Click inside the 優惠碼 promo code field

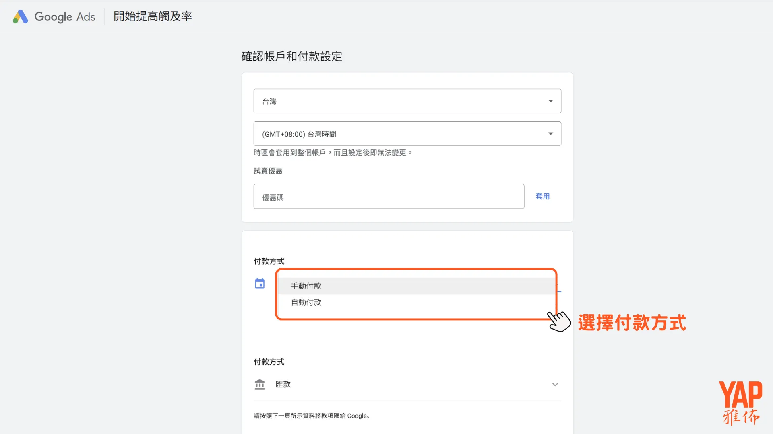click(389, 197)
